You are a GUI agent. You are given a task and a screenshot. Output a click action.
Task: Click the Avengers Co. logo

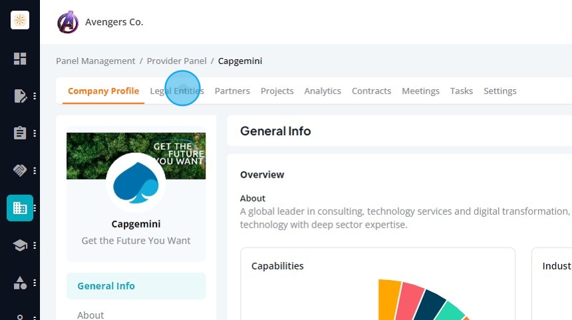68,22
